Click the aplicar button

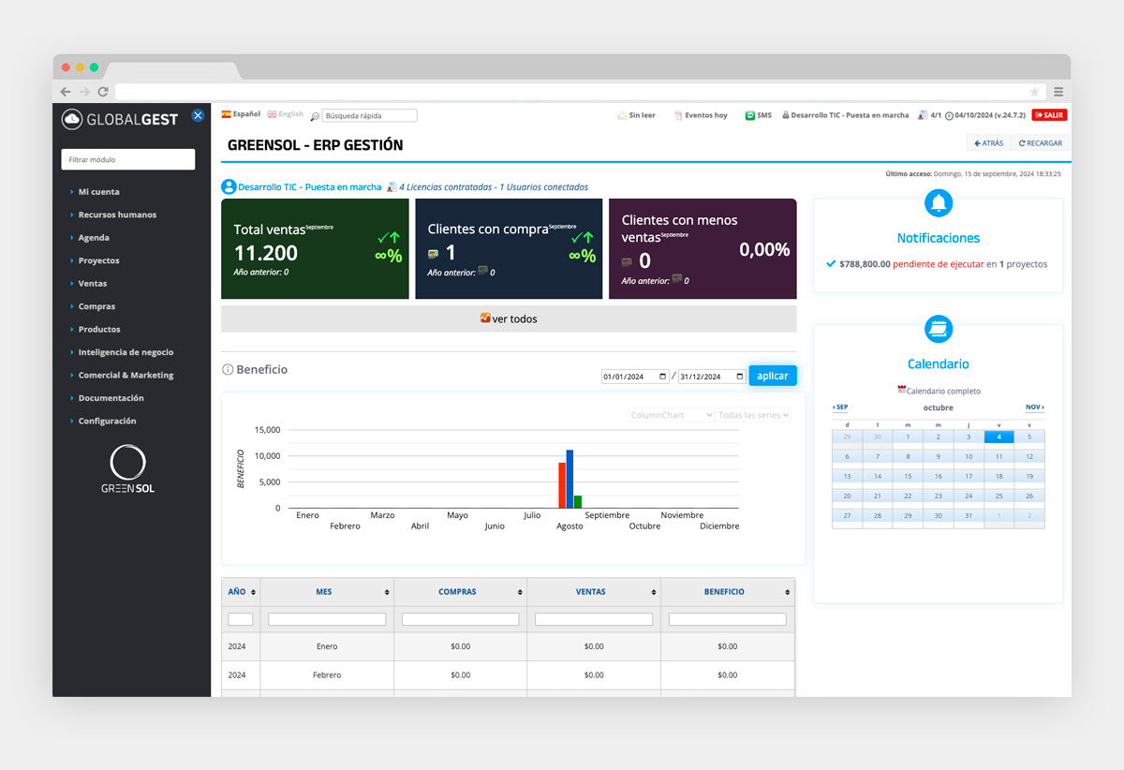pyautogui.click(x=772, y=376)
